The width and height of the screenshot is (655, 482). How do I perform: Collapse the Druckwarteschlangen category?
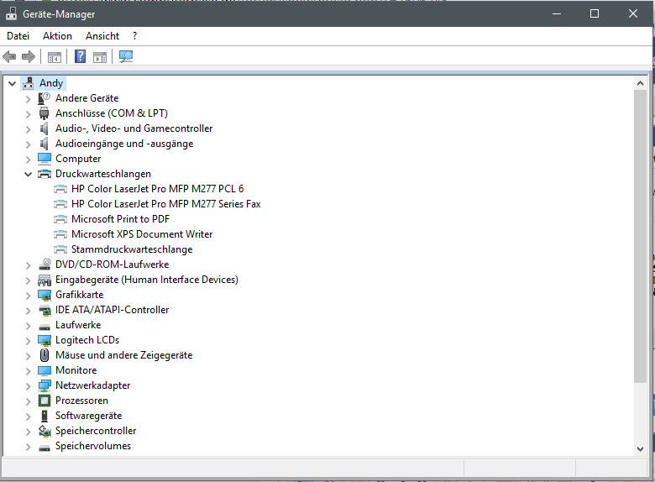(x=28, y=174)
